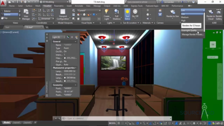Open the 3D Modeling workspace dropdown
The image size is (224, 126).
[54, 2]
